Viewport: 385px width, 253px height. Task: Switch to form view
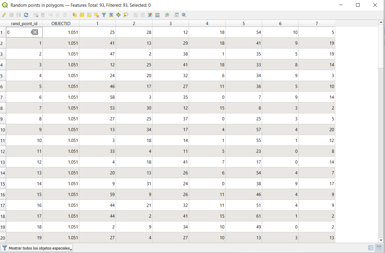coord(371,248)
